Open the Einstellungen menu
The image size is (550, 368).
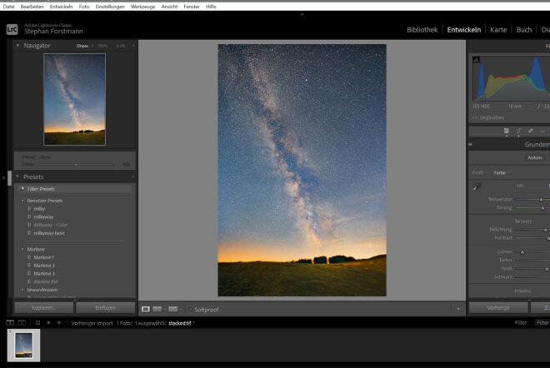click(x=110, y=7)
